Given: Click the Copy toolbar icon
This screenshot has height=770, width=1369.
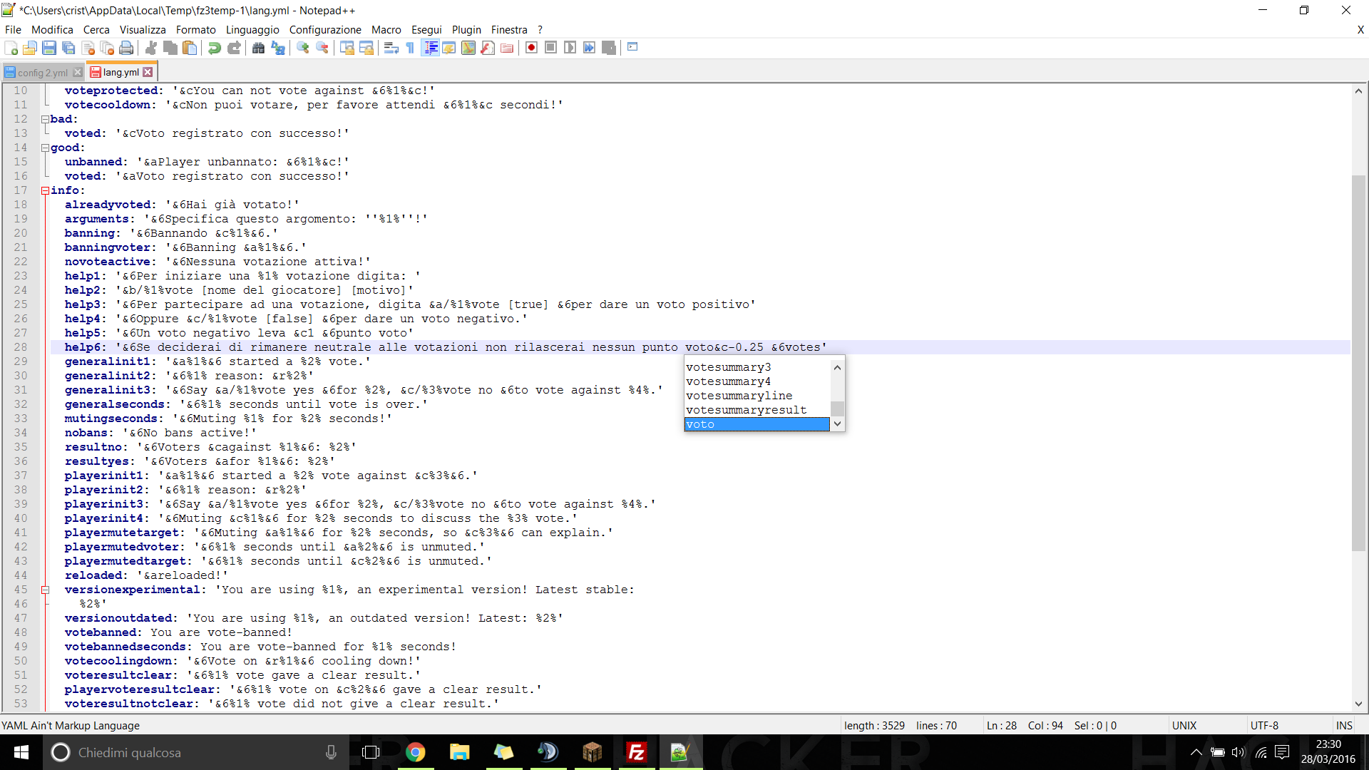Looking at the screenshot, I should [x=170, y=48].
